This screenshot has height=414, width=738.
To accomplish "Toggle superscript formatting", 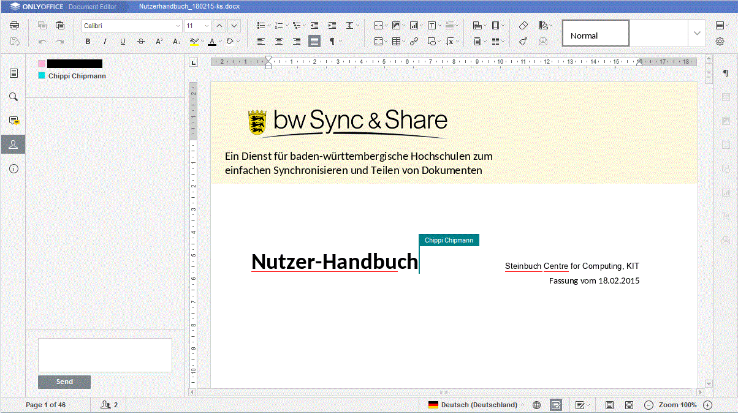I will point(159,42).
